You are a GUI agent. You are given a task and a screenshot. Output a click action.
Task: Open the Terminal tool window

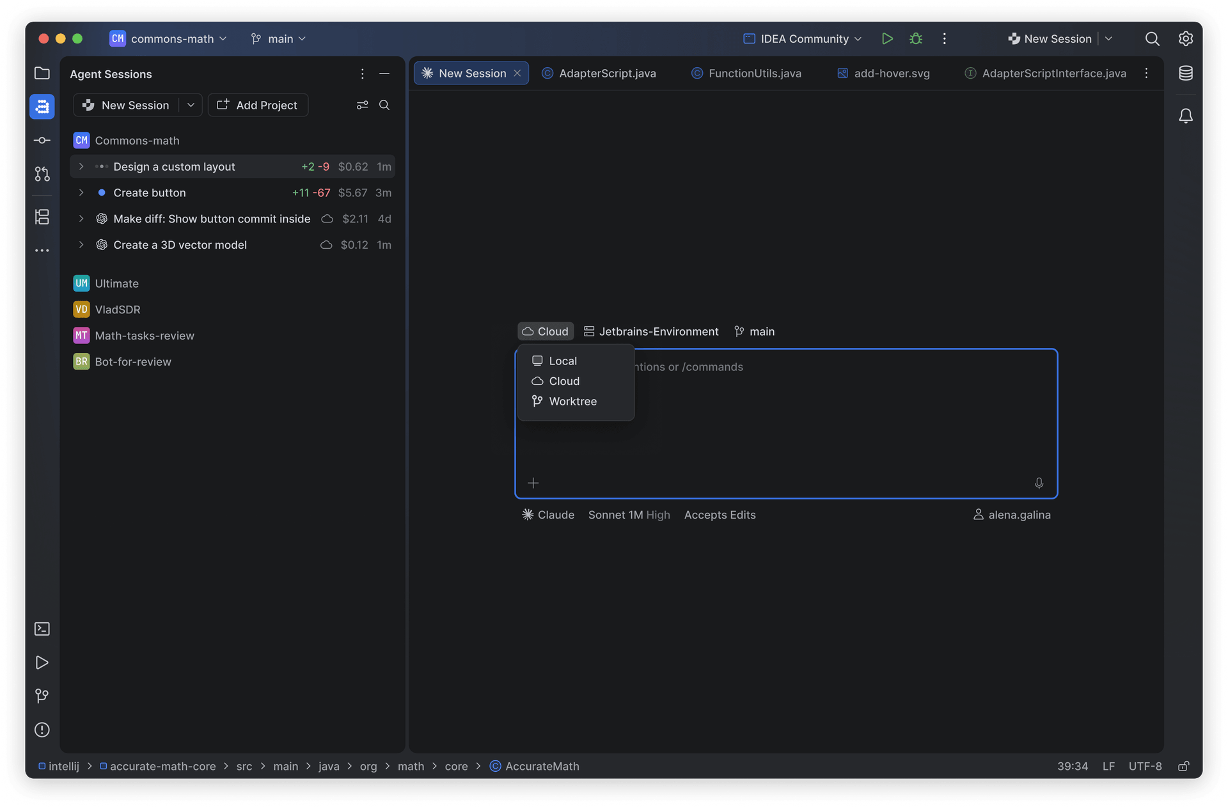point(42,629)
